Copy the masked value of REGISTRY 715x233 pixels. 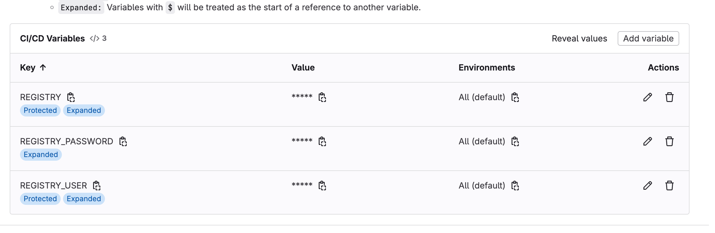(x=322, y=97)
